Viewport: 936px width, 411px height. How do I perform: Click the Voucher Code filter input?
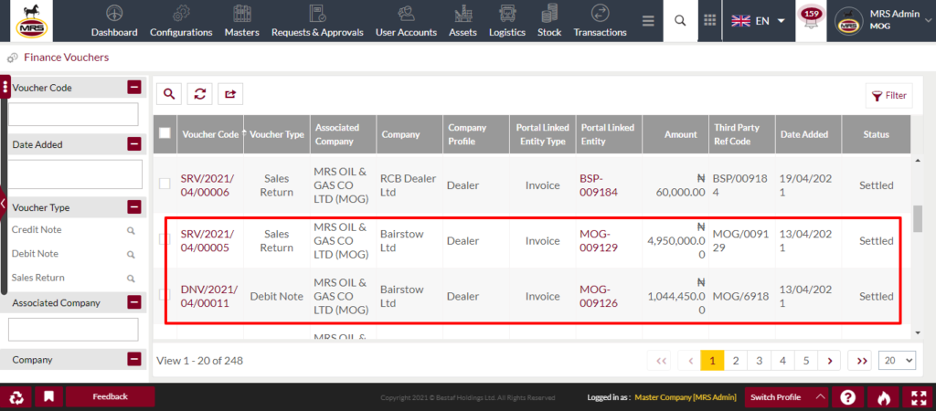point(73,114)
